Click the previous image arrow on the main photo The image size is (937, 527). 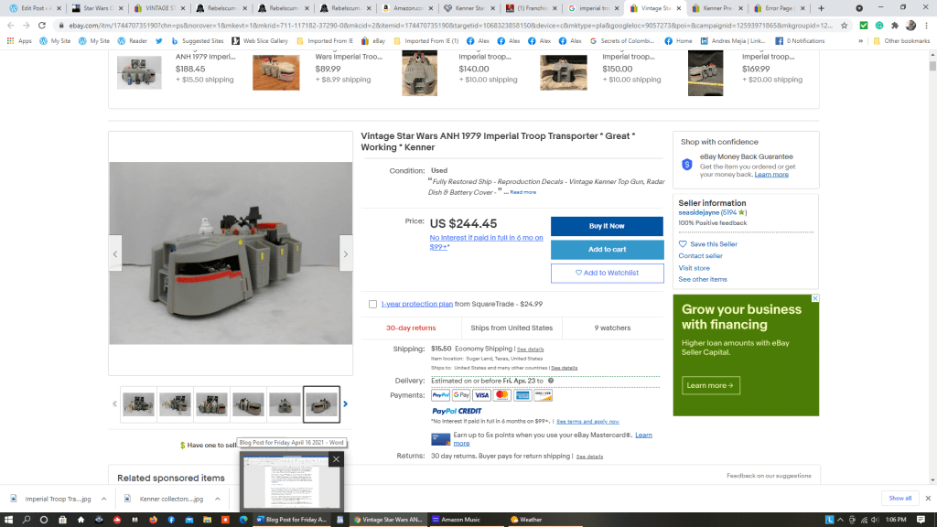(x=115, y=253)
